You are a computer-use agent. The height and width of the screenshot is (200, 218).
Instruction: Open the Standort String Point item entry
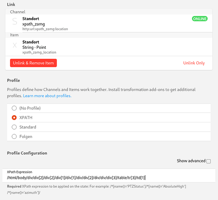point(109,47)
